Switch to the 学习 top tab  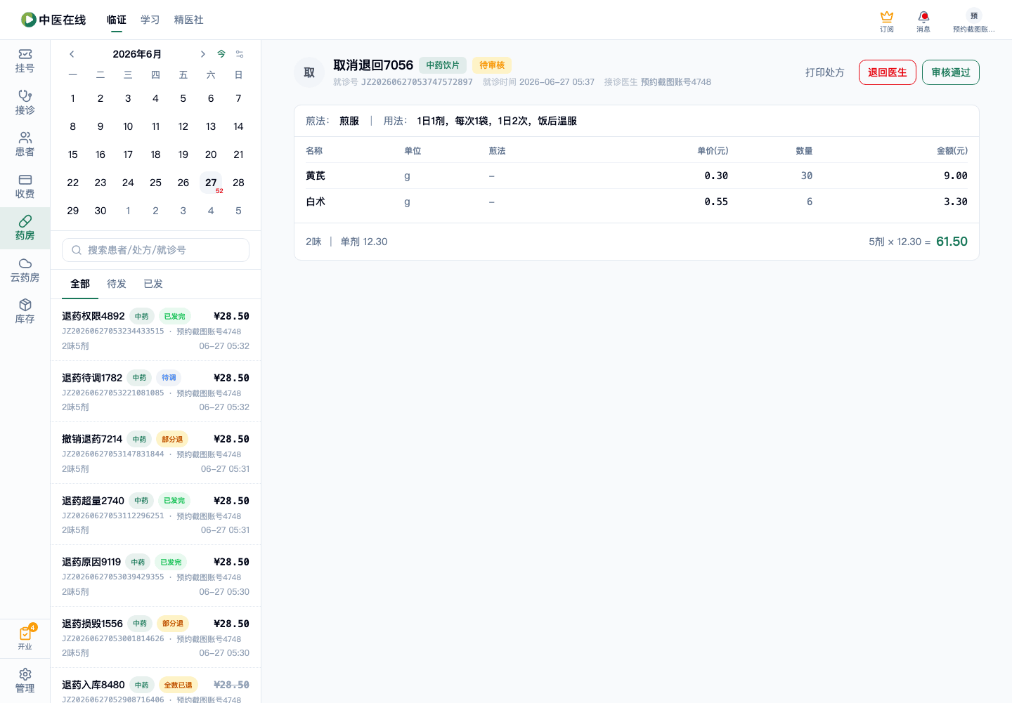(x=150, y=20)
